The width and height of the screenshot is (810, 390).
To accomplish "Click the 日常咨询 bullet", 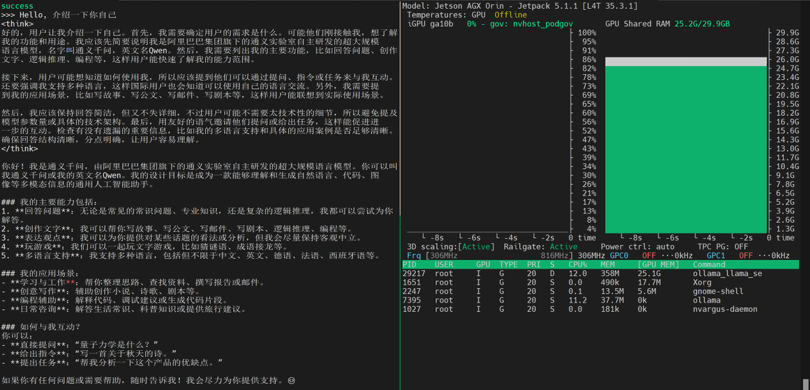I will 126,309.
